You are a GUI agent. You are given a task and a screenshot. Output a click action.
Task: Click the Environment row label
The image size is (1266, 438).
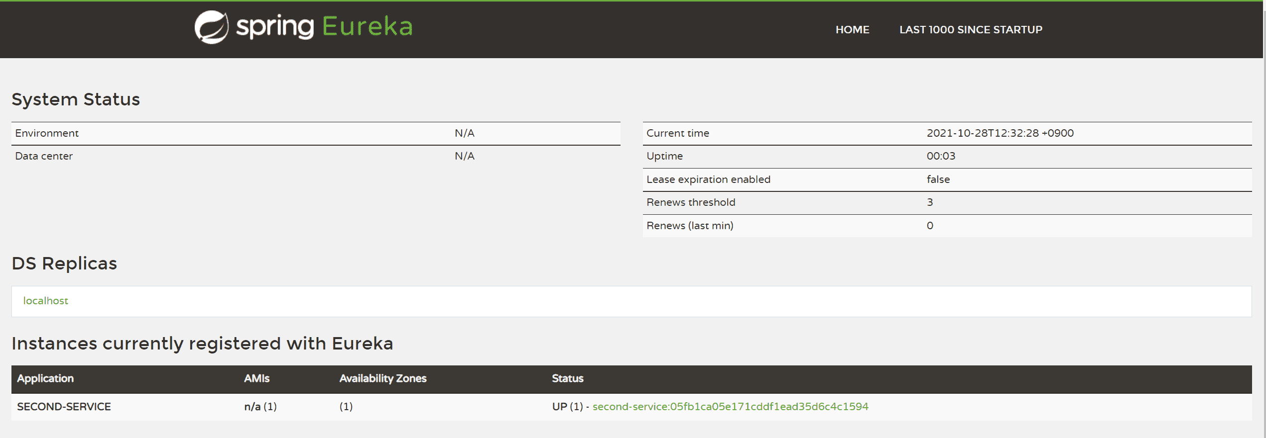click(47, 133)
